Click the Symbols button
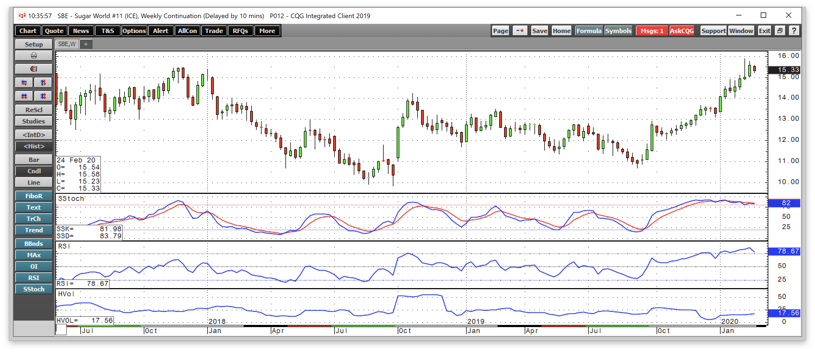The width and height of the screenshot is (815, 352). (x=619, y=31)
